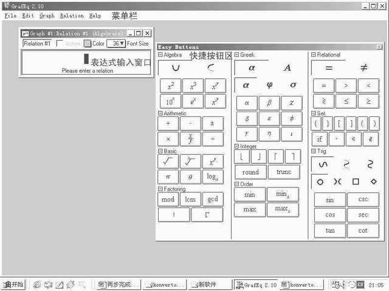Image resolution: width=389 pixels, height=291 pixels.
Task: Click the cos button in Trig
Action: pos(330,215)
